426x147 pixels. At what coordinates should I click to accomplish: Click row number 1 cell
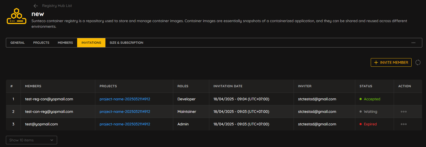click(x=13, y=99)
